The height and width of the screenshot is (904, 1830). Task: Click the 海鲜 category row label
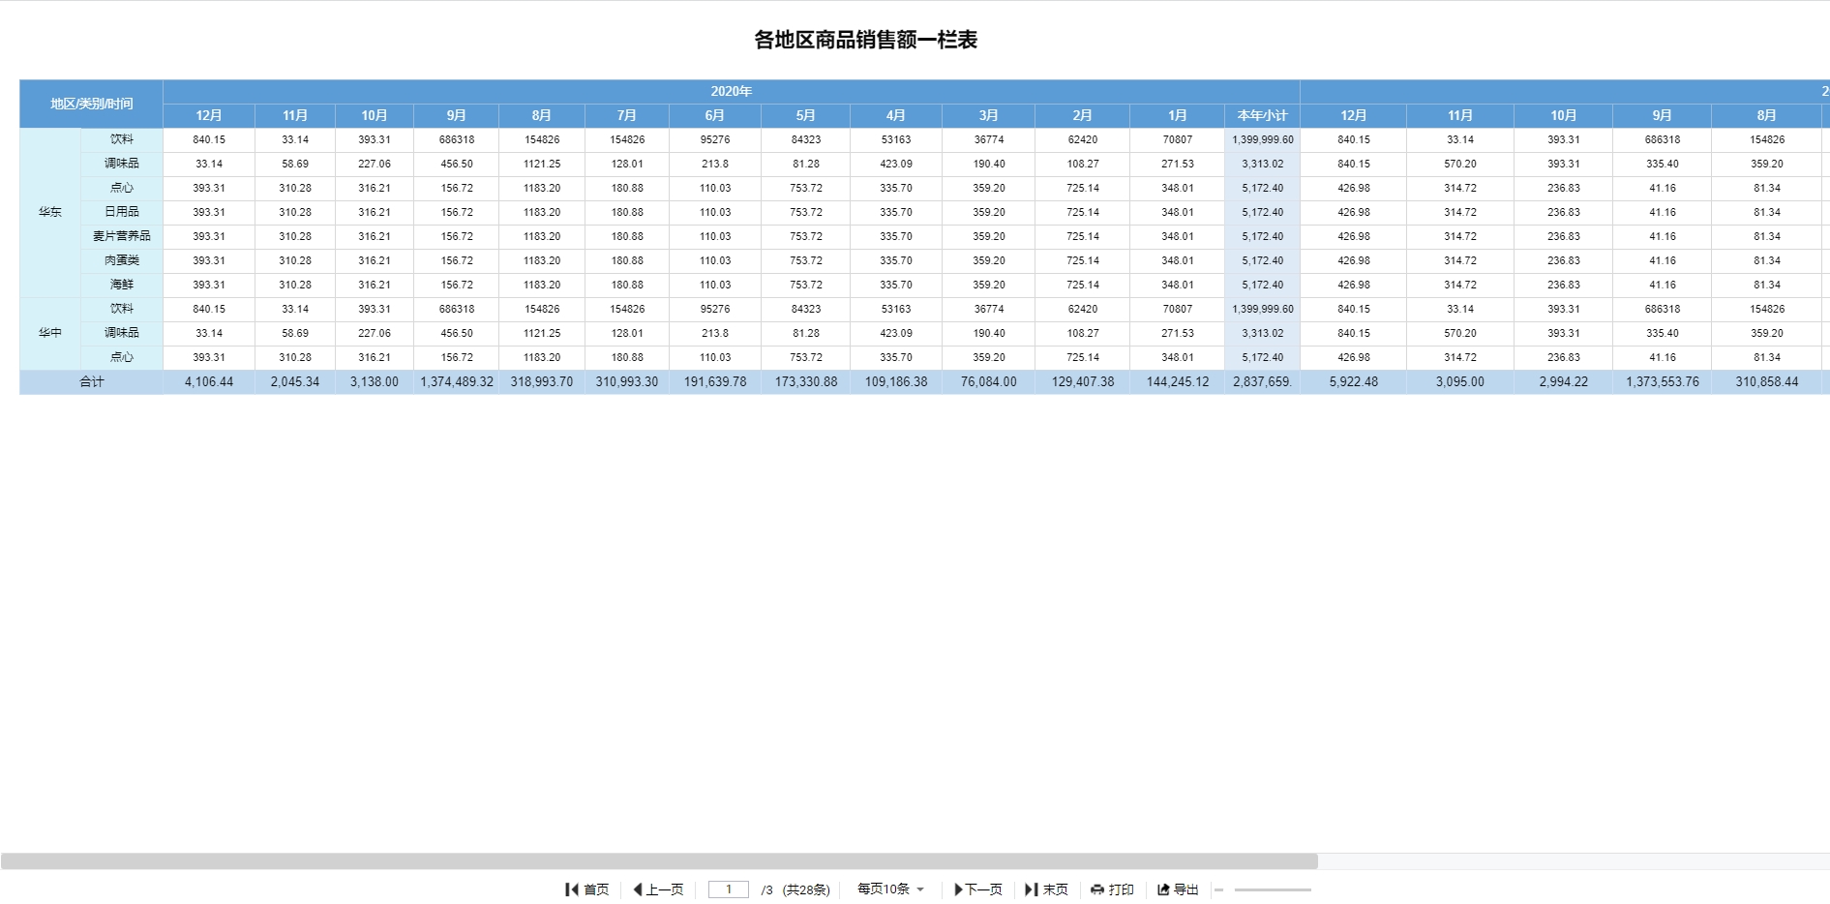coord(122,285)
